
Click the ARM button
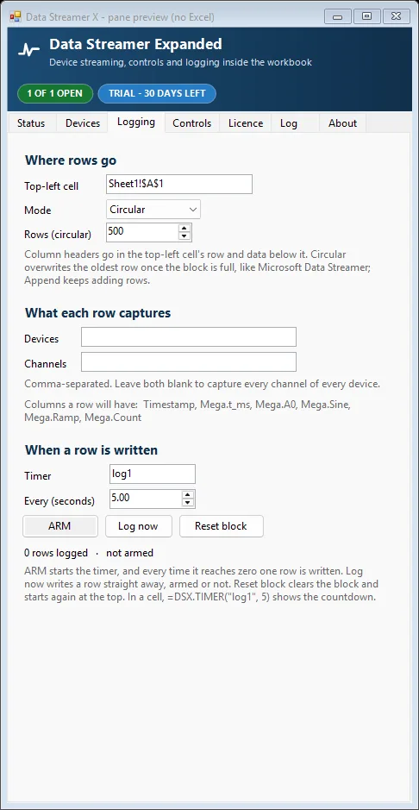tap(59, 526)
